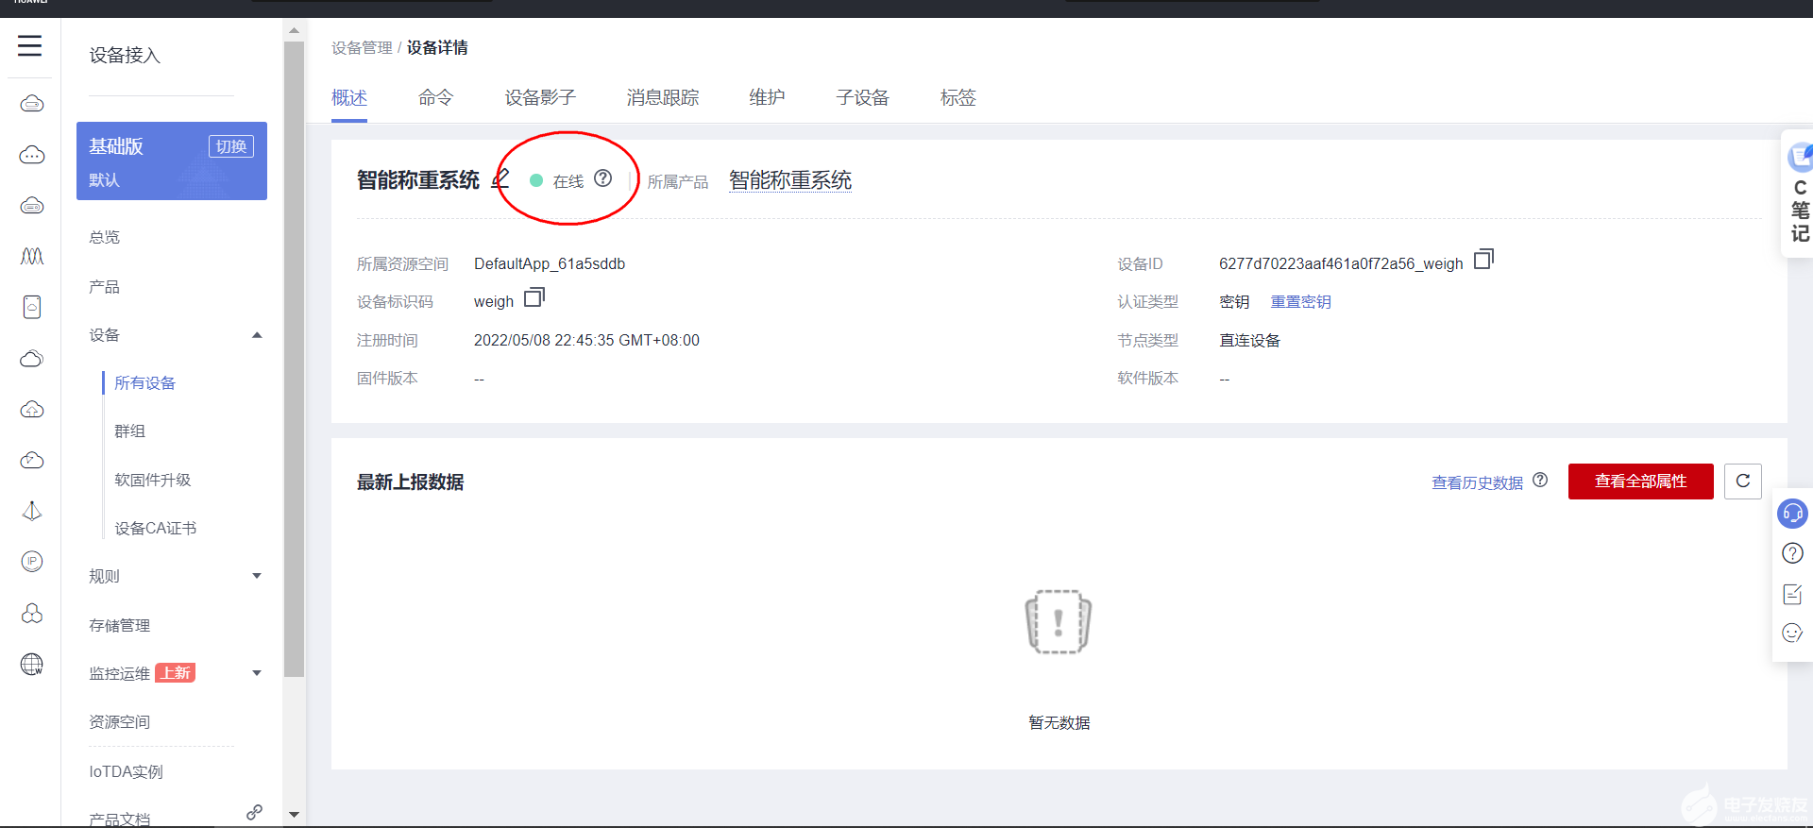The width and height of the screenshot is (1813, 828).
Task: Copy the device ID
Action: pyautogui.click(x=1483, y=259)
